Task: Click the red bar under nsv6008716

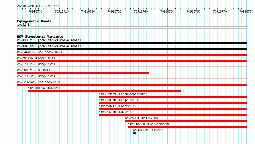Action: (83, 73)
